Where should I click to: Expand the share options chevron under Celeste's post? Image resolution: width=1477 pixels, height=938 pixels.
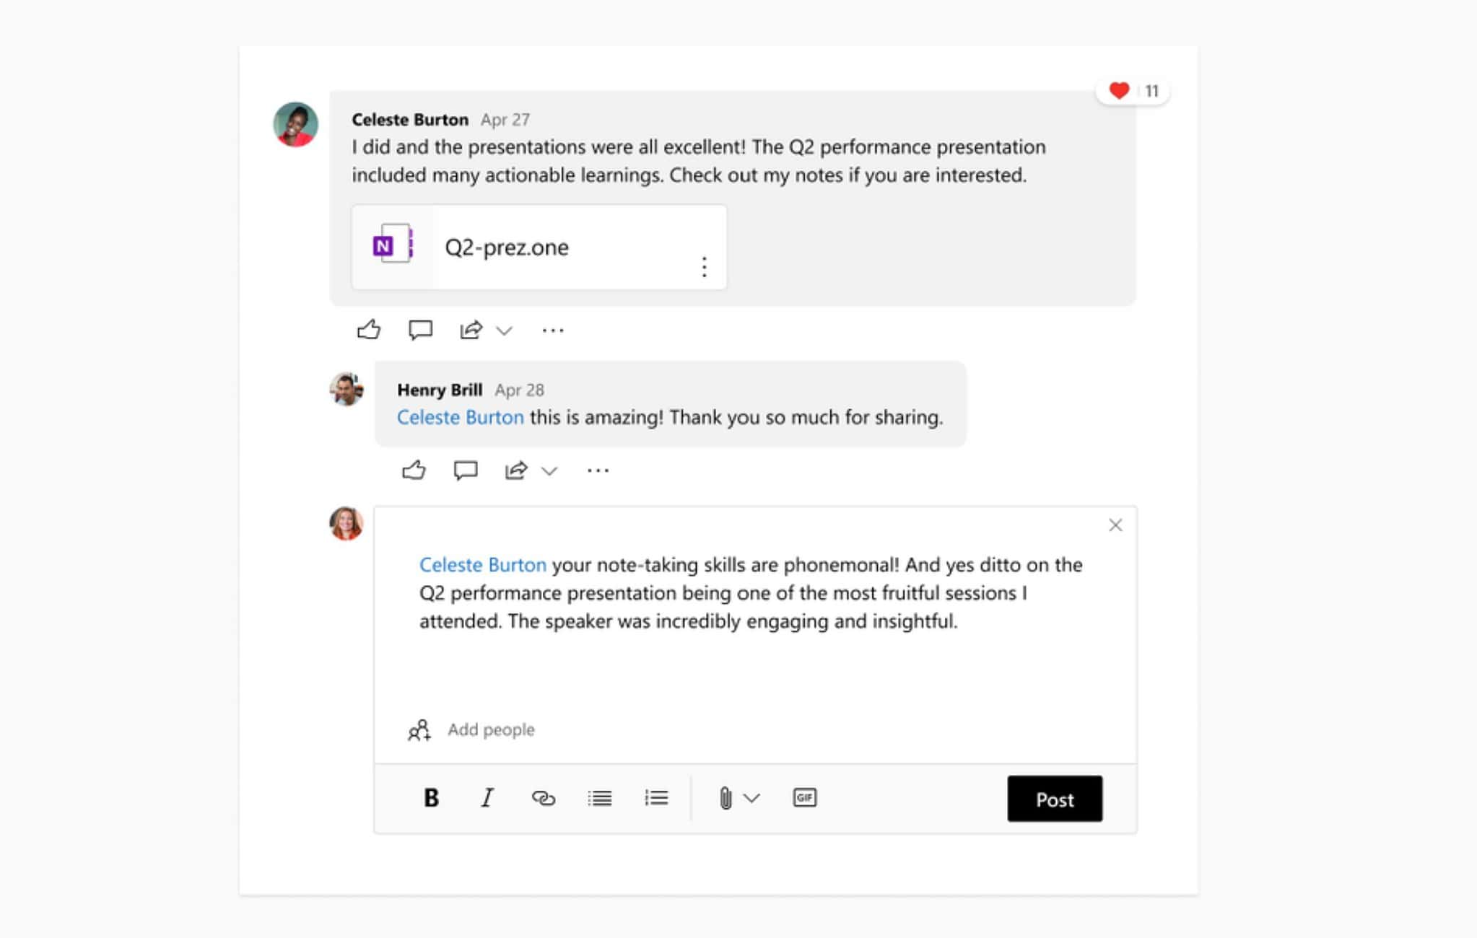click(x=503, y=330)
